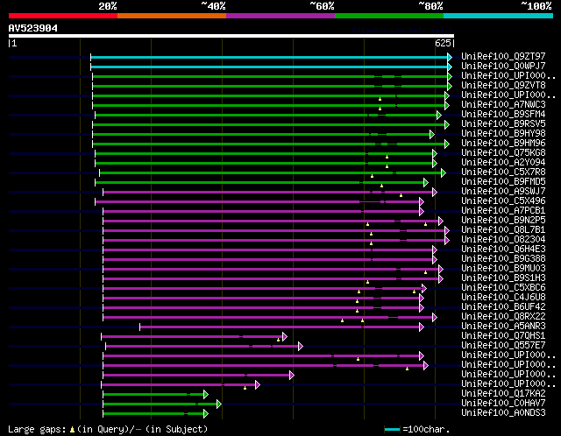Click the yellow gap marker under the Q7QHS1 bar
Viewport: 561px width, 436px height.
[278, 340]
